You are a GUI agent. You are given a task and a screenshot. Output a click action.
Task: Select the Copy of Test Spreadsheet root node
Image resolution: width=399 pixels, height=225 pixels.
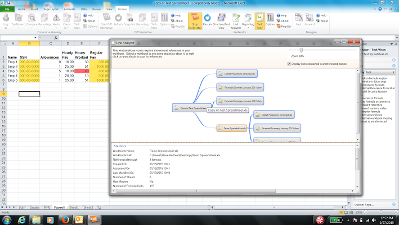[x=191, y=108]
